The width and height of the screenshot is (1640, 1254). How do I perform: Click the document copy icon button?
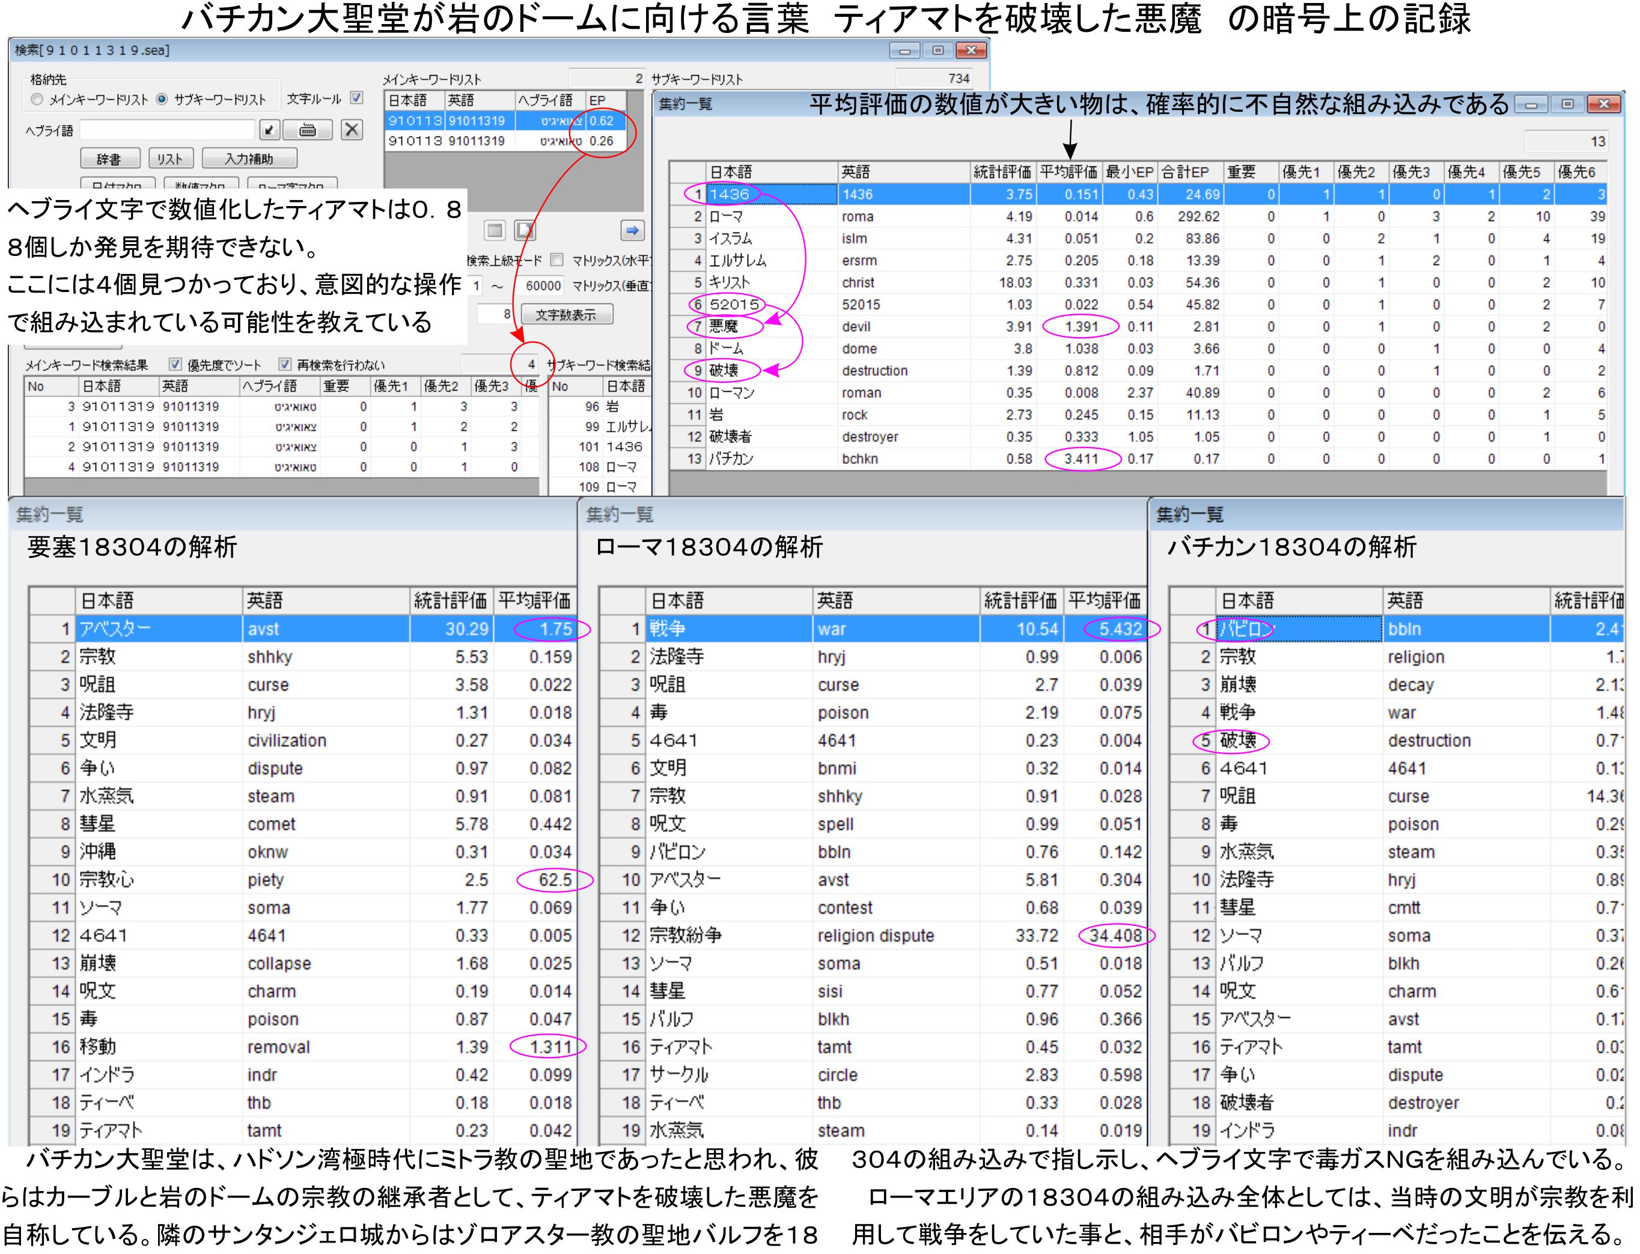point(525,231)
